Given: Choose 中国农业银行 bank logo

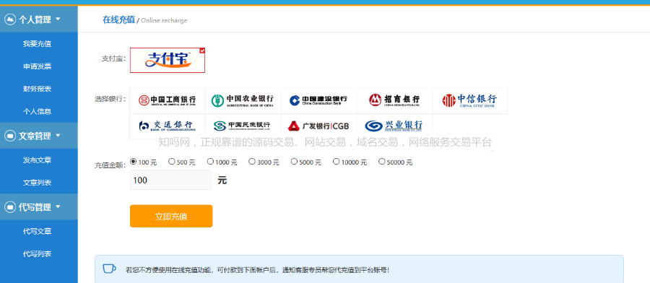Looking at the screenshot, I should [x=243, y=100].
